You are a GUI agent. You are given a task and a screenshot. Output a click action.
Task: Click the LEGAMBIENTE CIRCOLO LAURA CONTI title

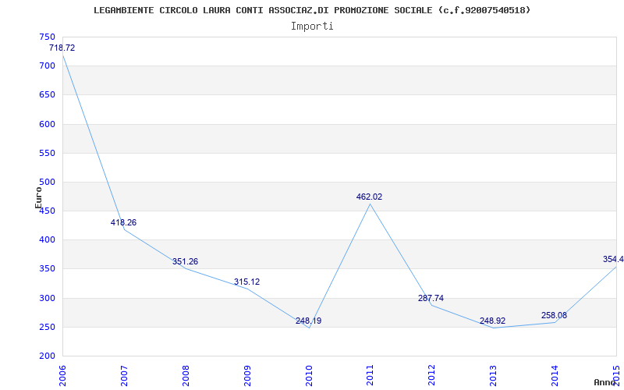[312, 10]
